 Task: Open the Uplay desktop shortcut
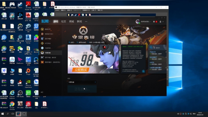pyautogui.click(x=4, y=38)
